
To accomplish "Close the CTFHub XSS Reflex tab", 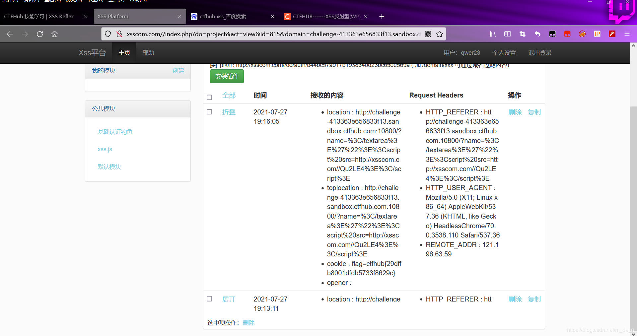I will point(86,17).
